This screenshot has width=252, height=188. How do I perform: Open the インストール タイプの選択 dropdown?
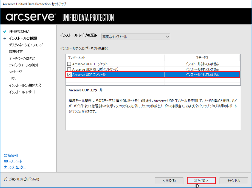(x=135, y=37)
